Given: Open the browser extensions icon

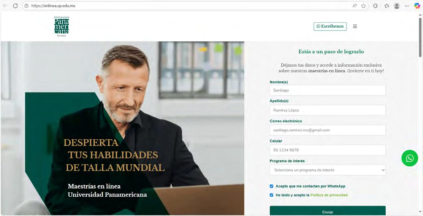Looking at the screenshot, I should pos(375,6).
